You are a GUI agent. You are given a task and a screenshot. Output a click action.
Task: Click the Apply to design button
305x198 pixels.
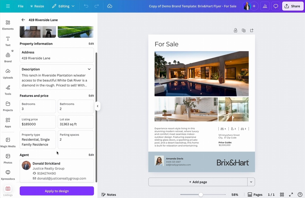pyautogui.click(x=57, y=191)
